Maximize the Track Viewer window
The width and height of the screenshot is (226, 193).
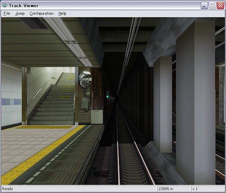(212, 5)
